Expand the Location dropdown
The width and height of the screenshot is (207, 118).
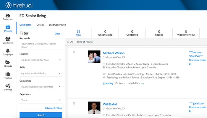[41, 60]
